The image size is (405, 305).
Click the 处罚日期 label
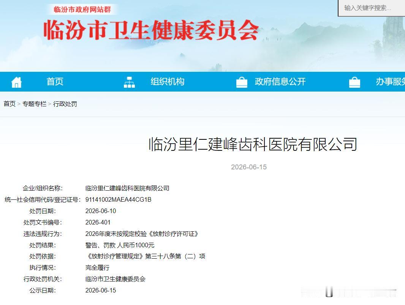coord(43,211)
